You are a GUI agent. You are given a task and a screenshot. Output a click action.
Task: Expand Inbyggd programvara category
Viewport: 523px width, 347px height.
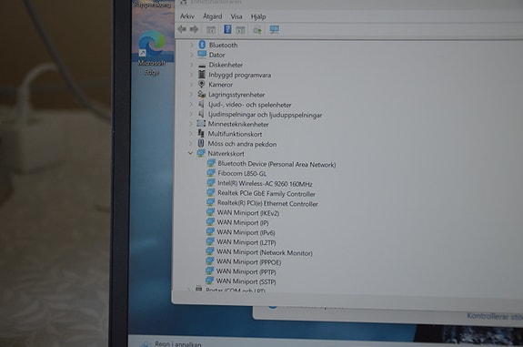coord(192,75)
